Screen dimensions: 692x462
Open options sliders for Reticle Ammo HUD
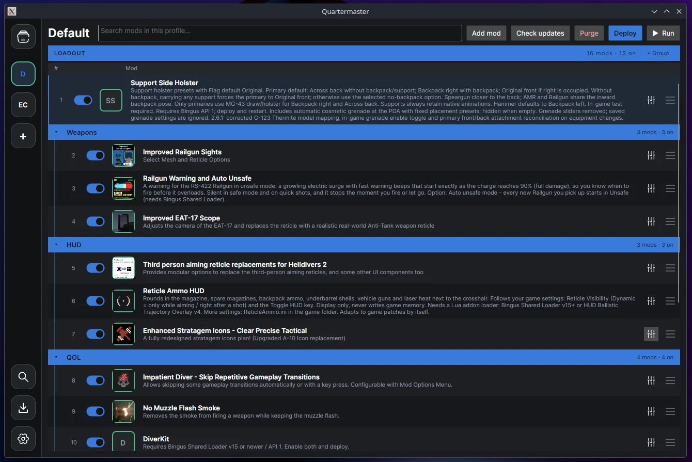651,301
